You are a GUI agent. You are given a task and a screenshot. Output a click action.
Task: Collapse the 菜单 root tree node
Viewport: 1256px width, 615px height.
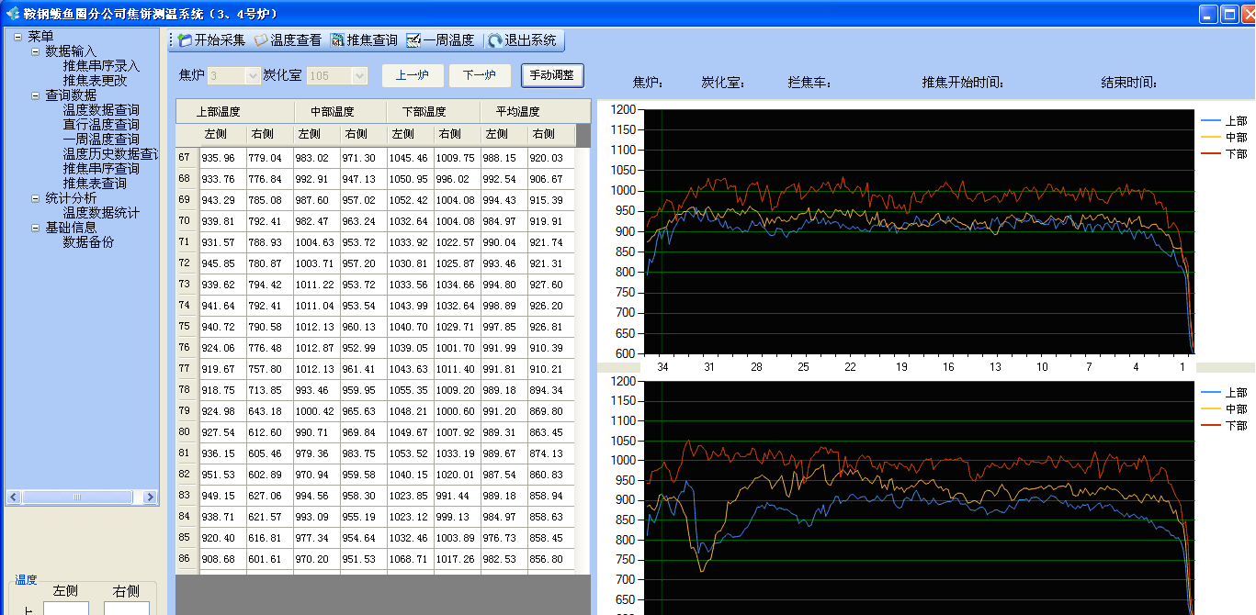18,37
